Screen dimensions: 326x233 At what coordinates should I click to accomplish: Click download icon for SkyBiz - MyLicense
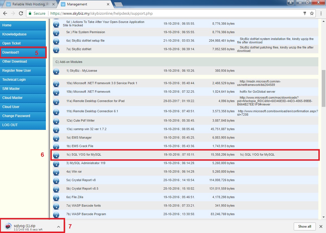(x=56, y=71)
